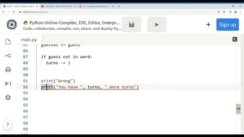
Task: Save the repl with the disk icon
Action: tap(132, 24)
